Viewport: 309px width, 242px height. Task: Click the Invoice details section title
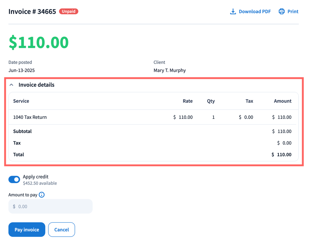tap(36, 85)
